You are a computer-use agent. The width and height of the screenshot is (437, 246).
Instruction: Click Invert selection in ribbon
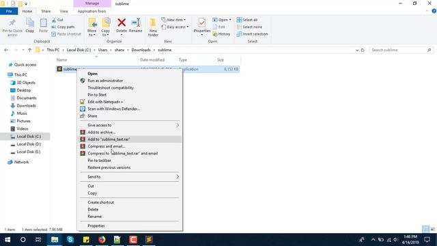click(252, 33)
